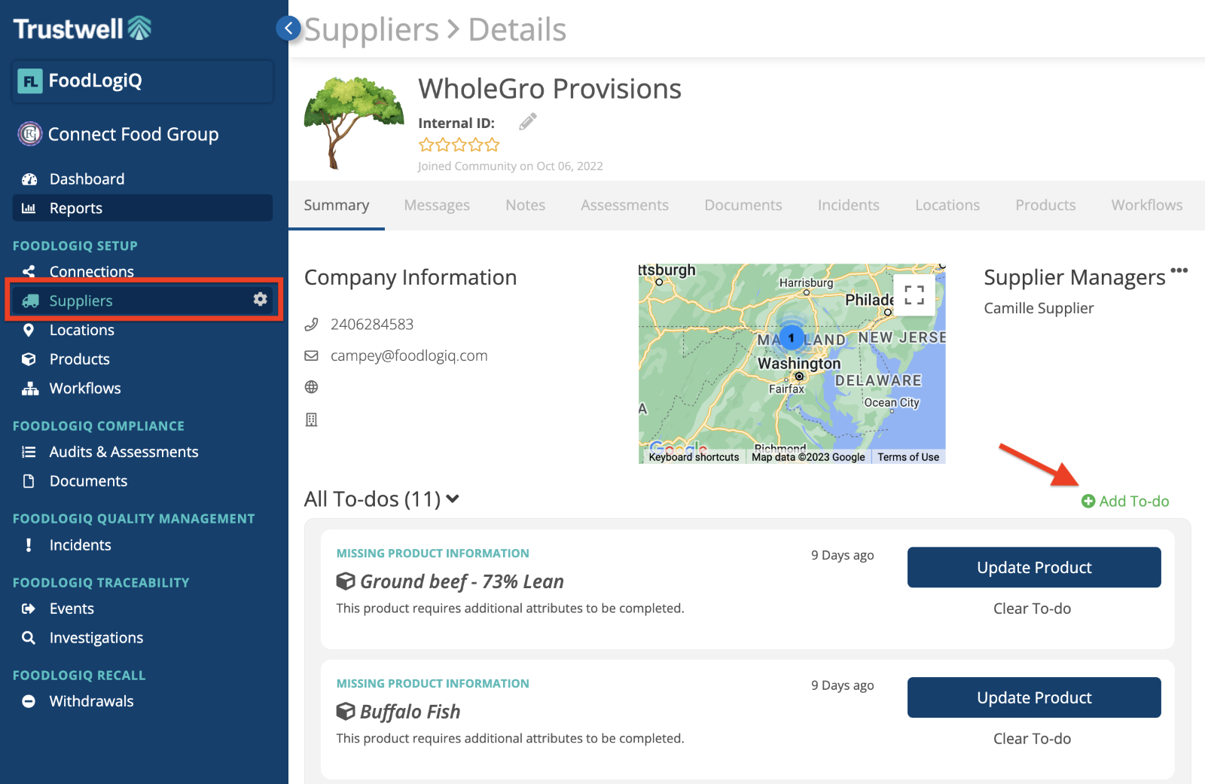Click the Ground beef product cube icon
Image resolution: width=1205 pixels, height=784 pixels.
[x=346, y=581]
